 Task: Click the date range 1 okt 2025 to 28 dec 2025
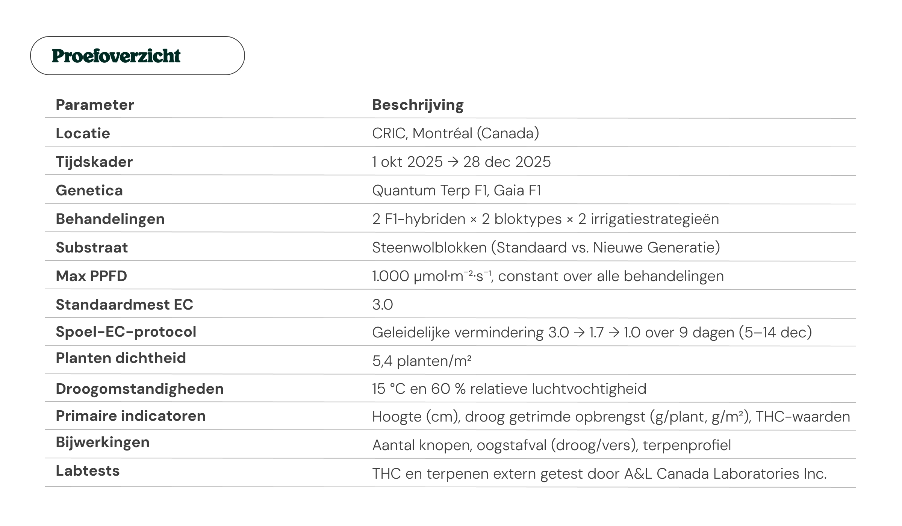pos(461,162)
